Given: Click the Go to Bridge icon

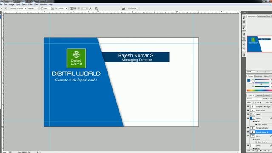Looking at the screenshot, I should pyautogui.click(x=124, y=8).
